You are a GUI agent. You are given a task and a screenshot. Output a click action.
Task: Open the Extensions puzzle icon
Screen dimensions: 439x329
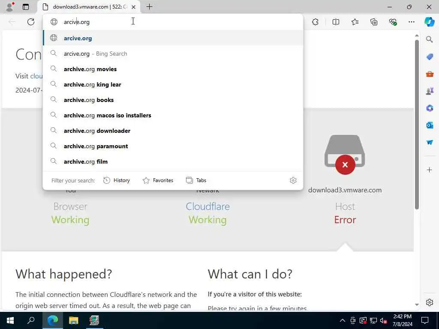pos(315,22)
